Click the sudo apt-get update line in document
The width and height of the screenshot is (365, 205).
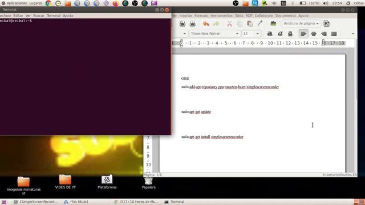[x=196, y=112]
